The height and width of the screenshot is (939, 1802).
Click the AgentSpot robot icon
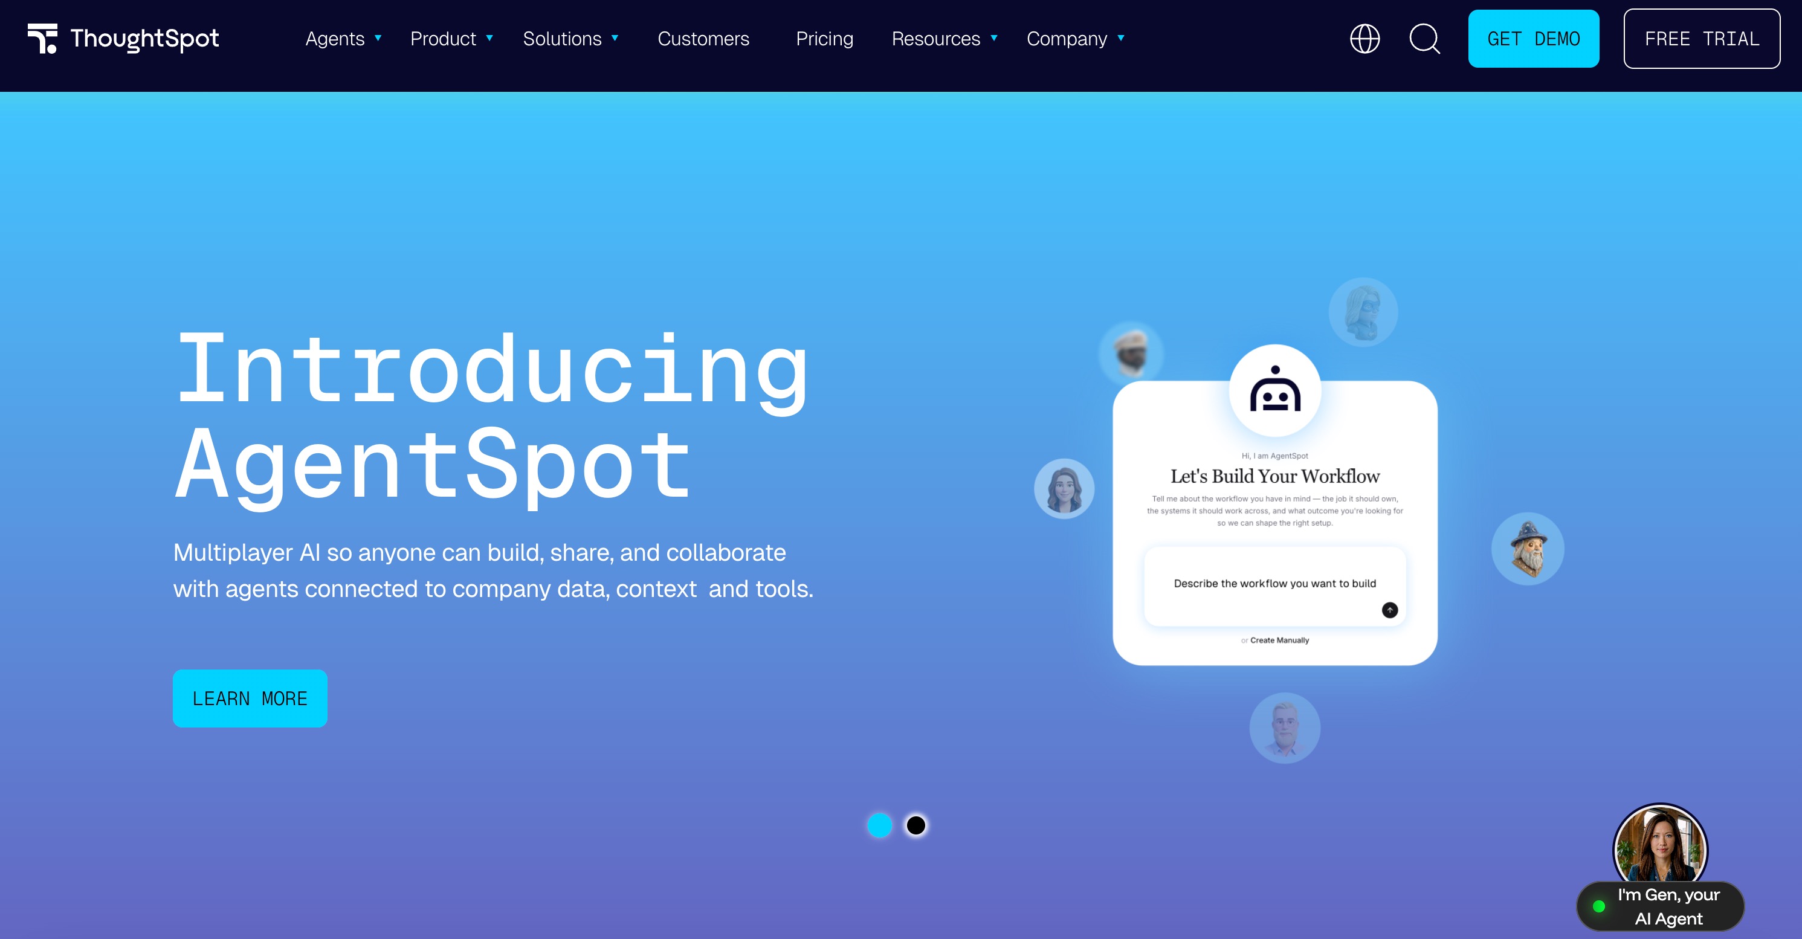pos(1275,390)
